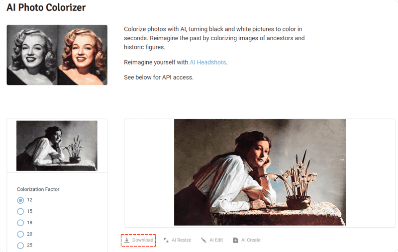
Task: Click the AI Photo Colorizer heading
Action: coord(46,8)
